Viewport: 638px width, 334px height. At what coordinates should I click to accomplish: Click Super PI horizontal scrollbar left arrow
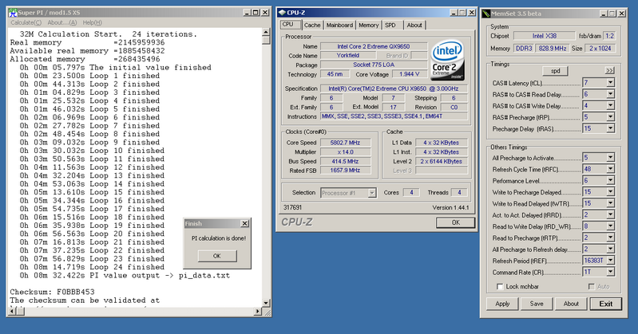(12, 312)
